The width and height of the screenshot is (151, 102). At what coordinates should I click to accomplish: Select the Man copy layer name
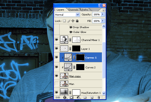coord(75,76)
